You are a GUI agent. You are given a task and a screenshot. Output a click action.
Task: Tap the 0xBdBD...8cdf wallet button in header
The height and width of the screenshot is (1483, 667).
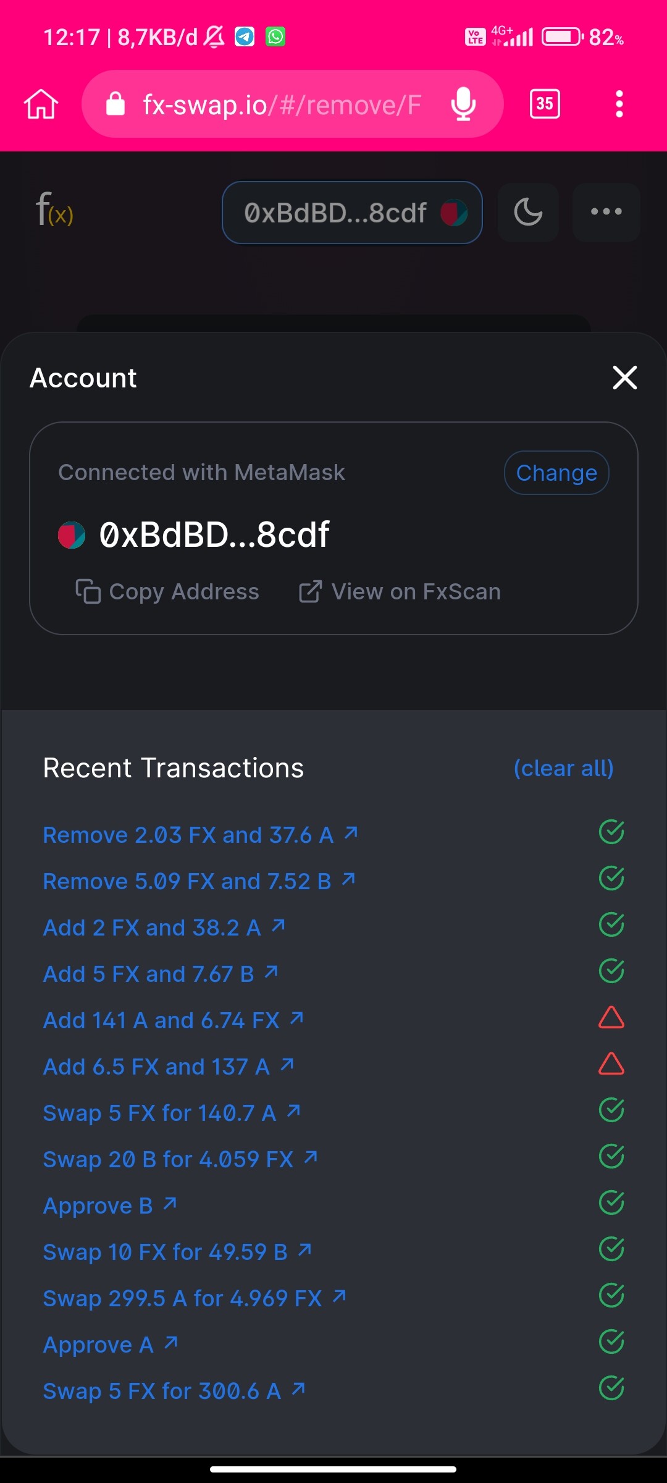(x=351, y=213)
